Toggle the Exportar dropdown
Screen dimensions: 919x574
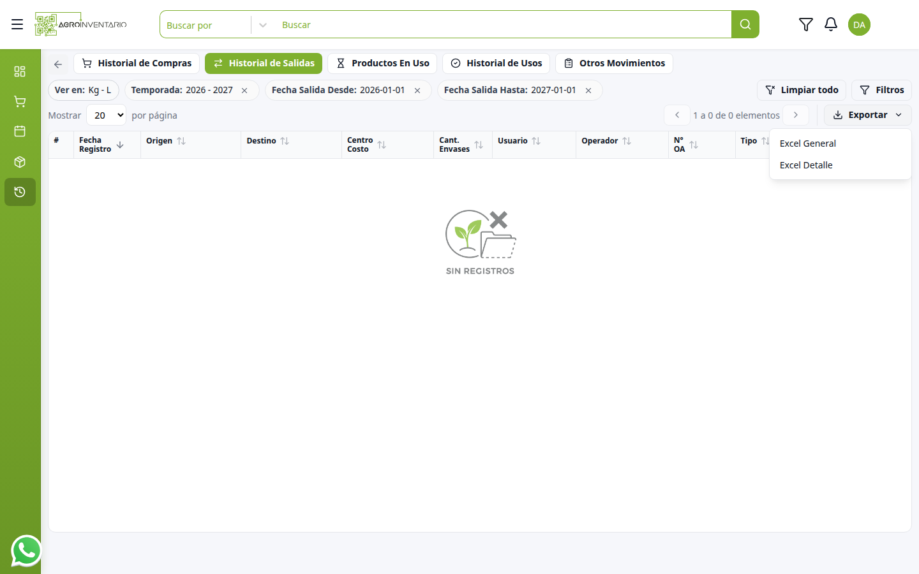pos(867,115)
